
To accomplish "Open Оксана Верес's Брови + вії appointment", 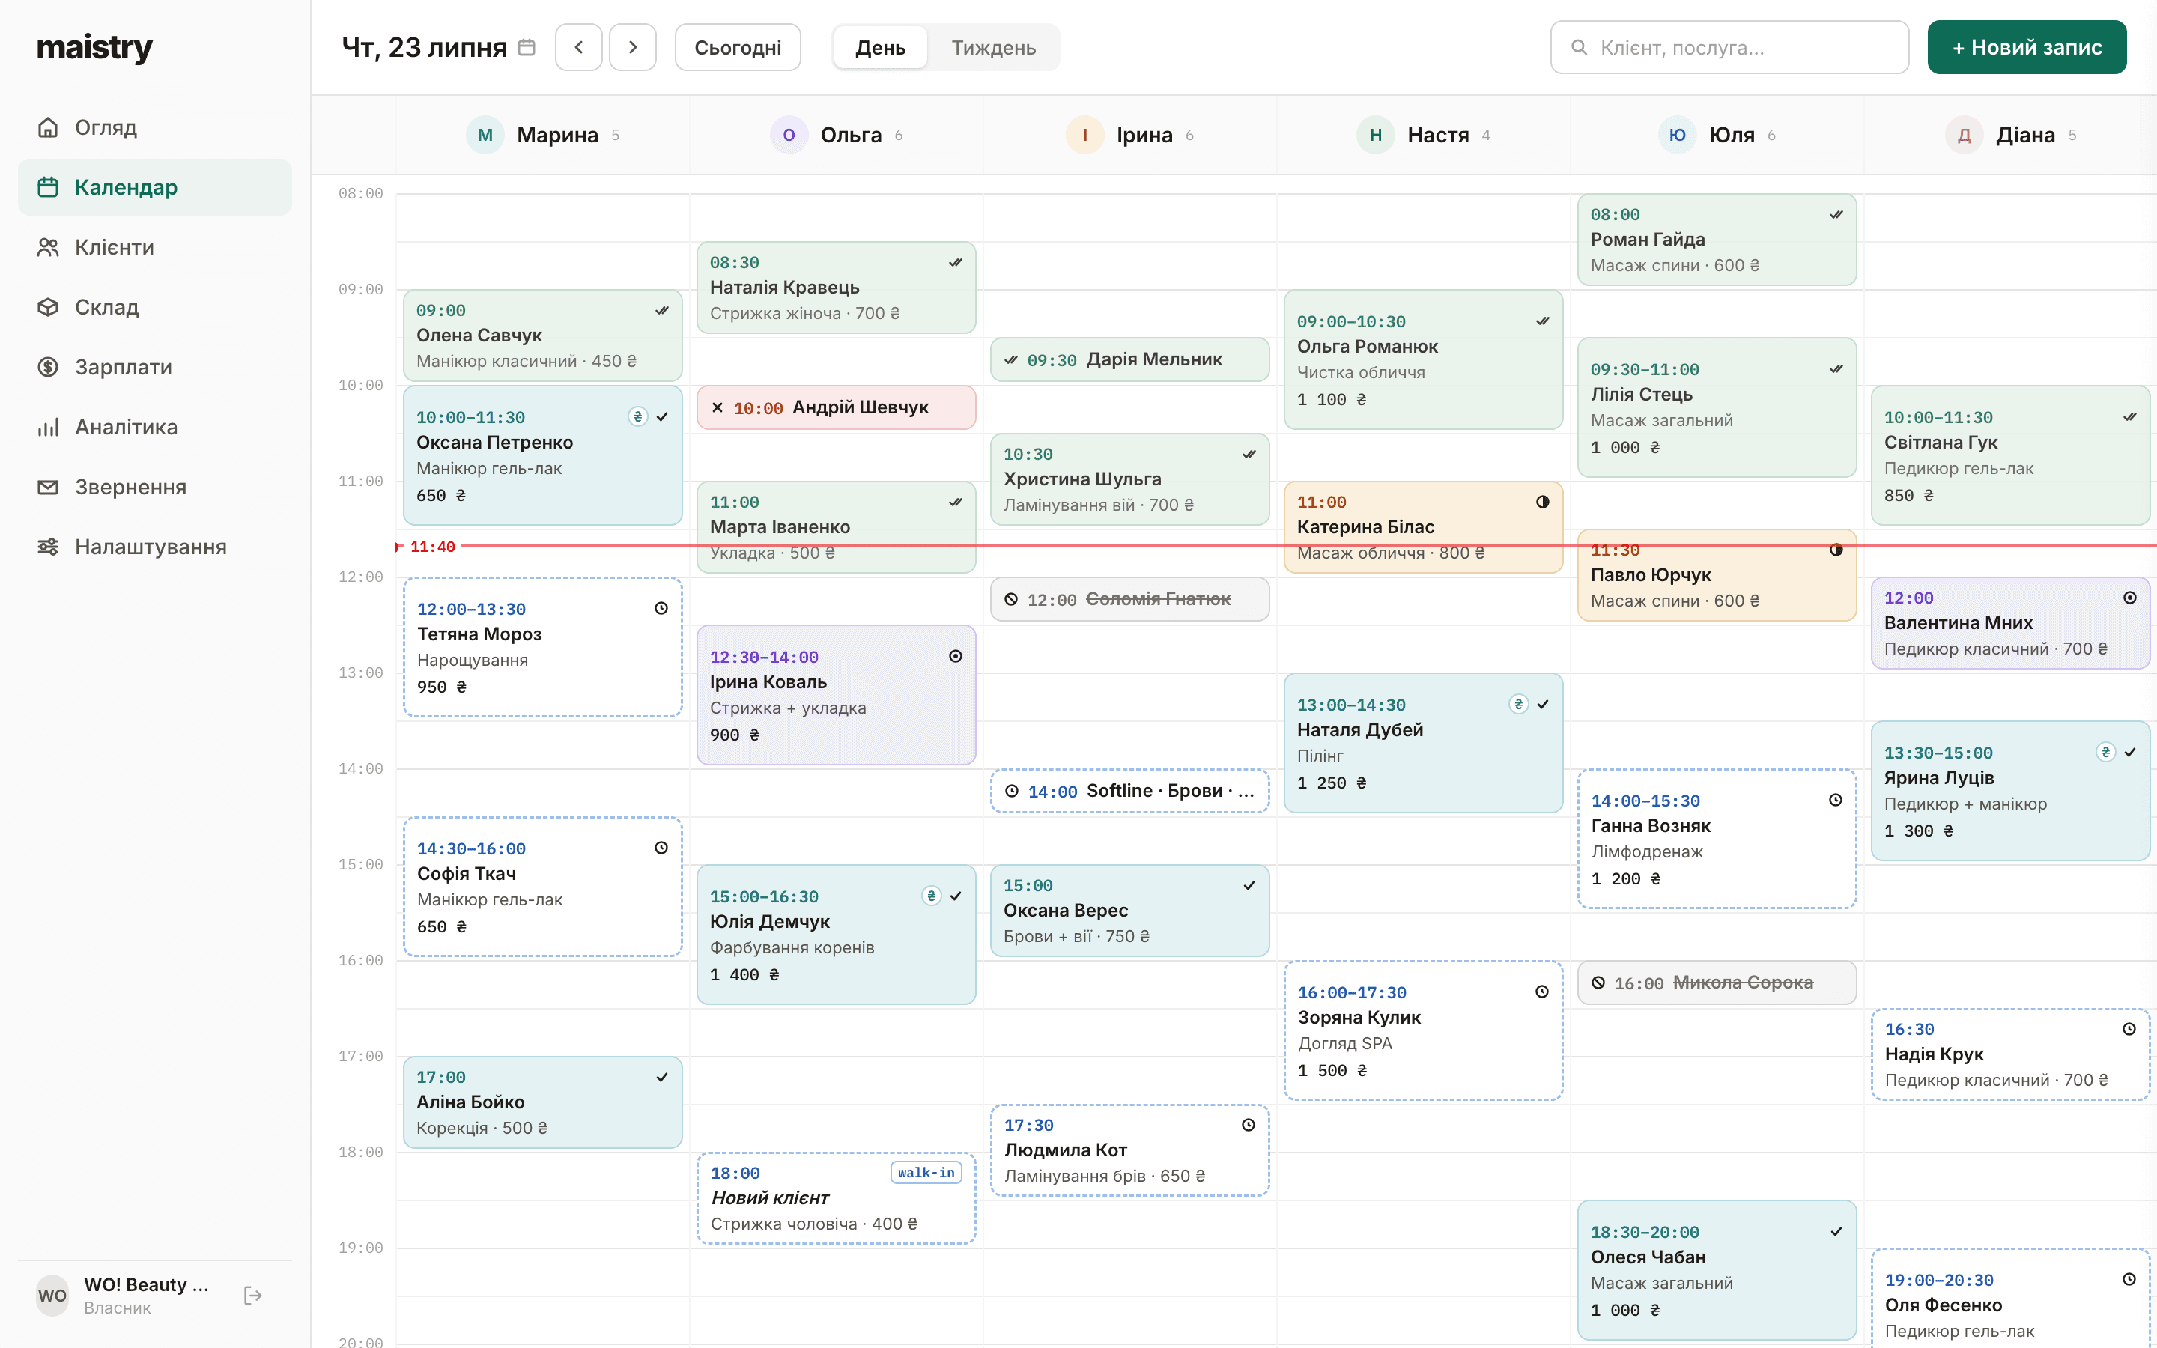I will [1129, 910].
